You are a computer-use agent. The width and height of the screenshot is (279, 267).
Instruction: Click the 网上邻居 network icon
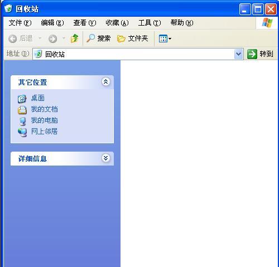[22, 132]
